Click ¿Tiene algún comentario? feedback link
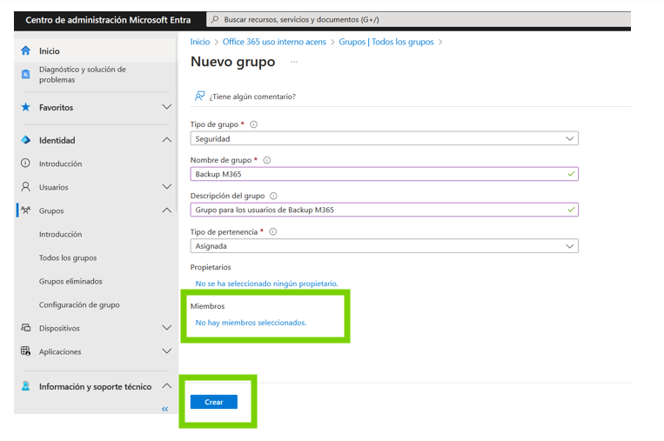 (x=252, y=97)
